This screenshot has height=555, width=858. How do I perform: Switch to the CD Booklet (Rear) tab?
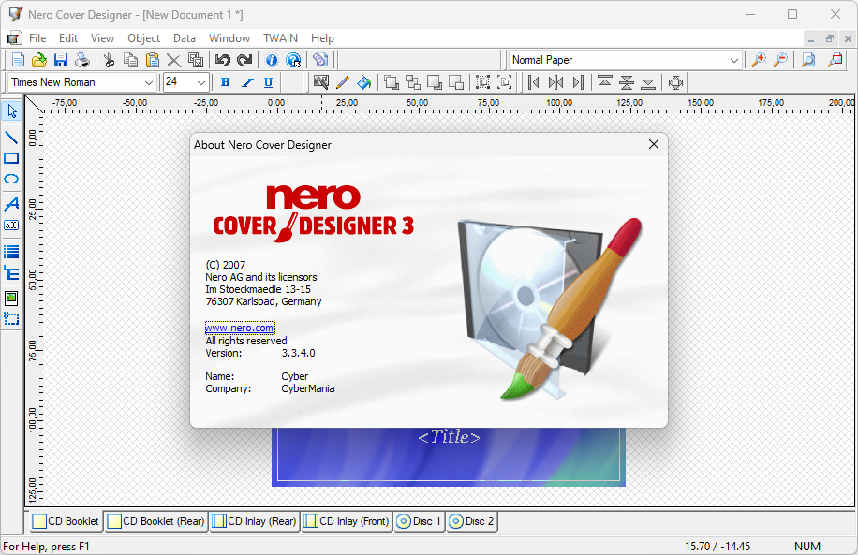point(155,521)
